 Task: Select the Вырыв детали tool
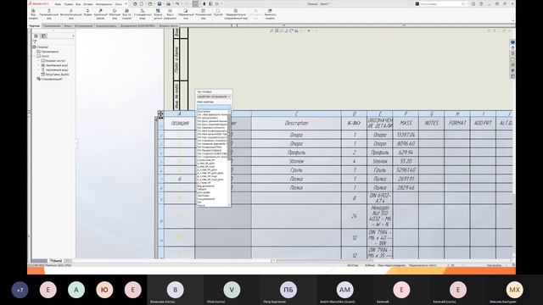[158, 14]
